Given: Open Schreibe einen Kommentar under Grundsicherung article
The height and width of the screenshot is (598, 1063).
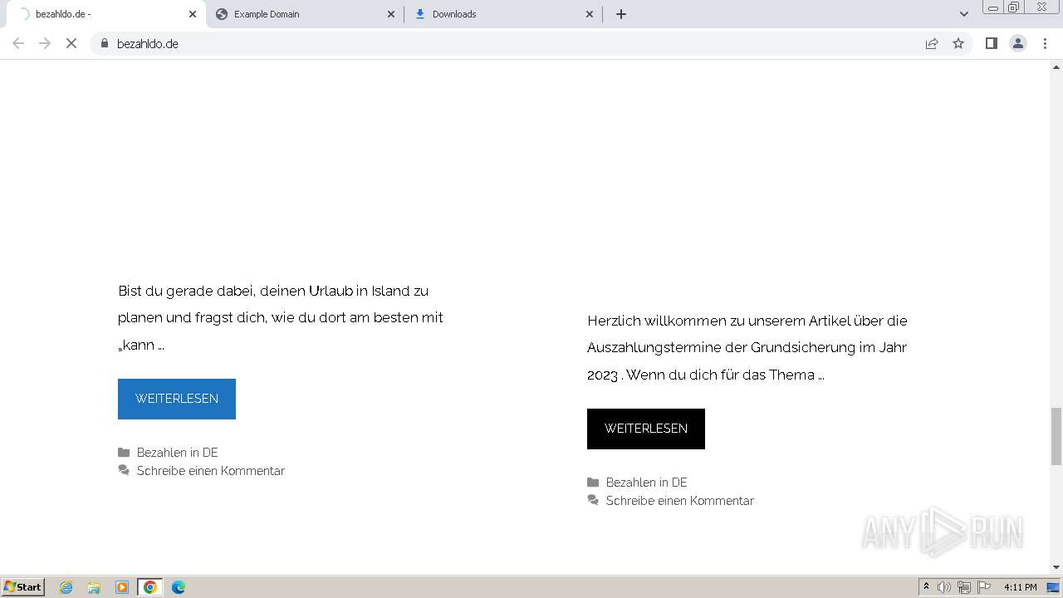Looking at the screenshot, I should tap(680, 501).
